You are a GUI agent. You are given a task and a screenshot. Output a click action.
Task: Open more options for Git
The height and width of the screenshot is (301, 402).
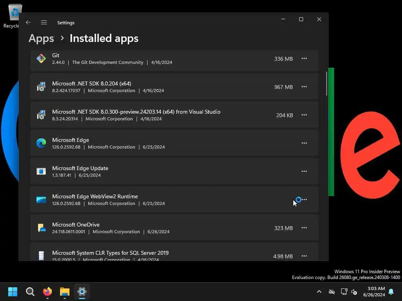[x=304, y=59]
